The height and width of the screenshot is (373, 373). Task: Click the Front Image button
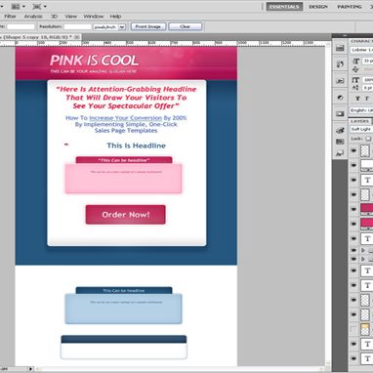click(x=148, y=26)
